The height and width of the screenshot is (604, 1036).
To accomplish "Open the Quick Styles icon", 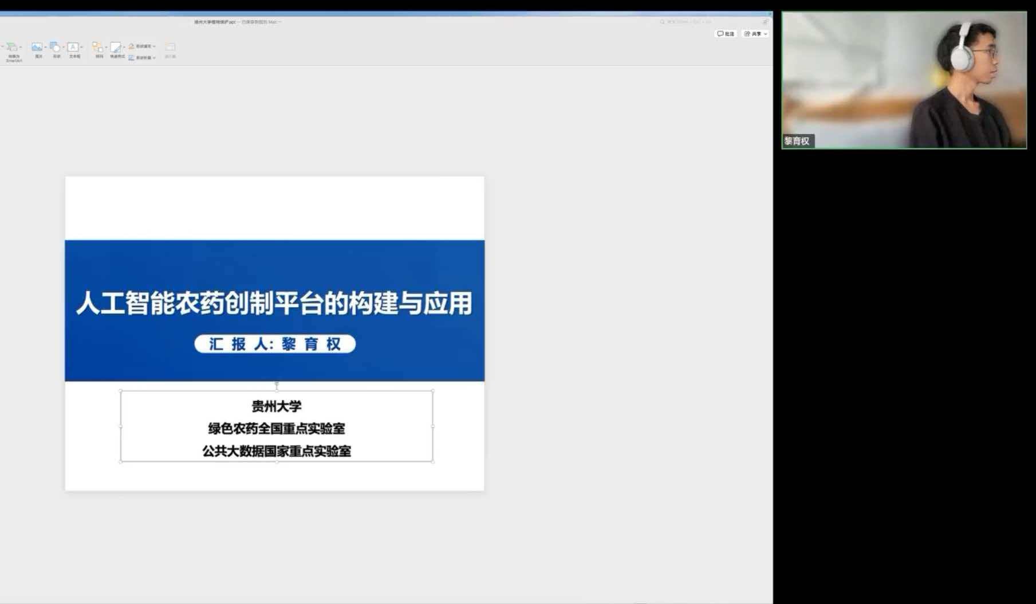I will click(x=116, y=47).
